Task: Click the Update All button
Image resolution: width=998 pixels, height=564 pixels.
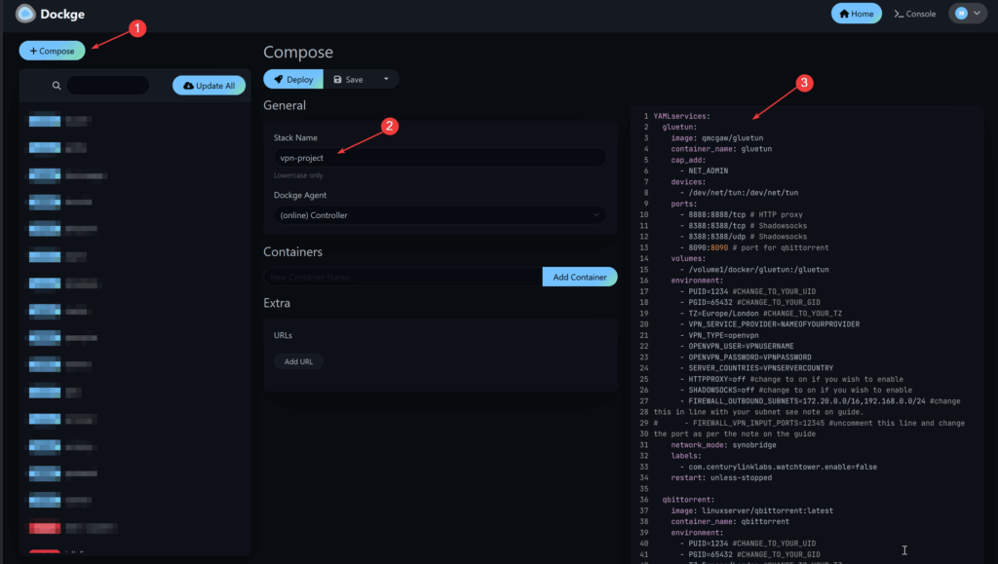Action: click(209, 85)
